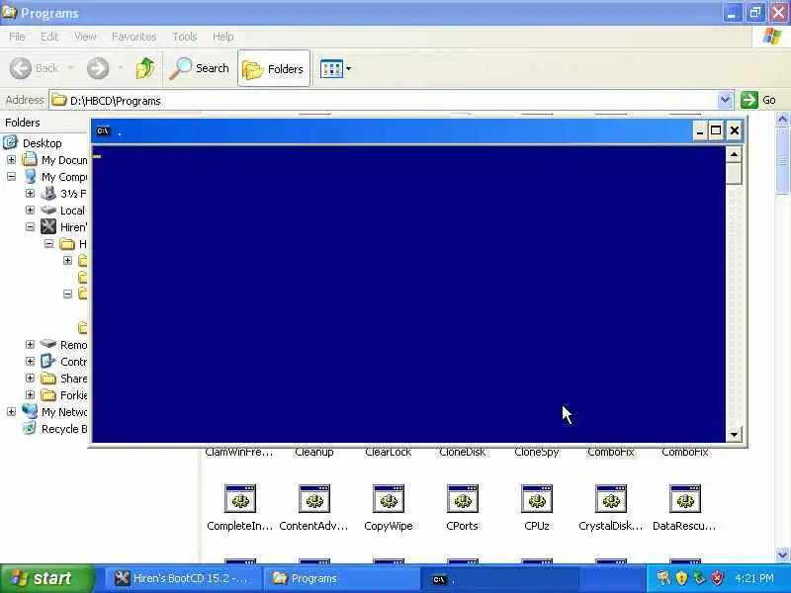
Task: Open the address bar dropdown
Action: [x=725, y=100]
